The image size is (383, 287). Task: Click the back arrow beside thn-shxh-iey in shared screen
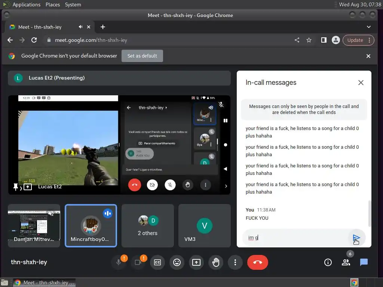click(x=129, y=108)
